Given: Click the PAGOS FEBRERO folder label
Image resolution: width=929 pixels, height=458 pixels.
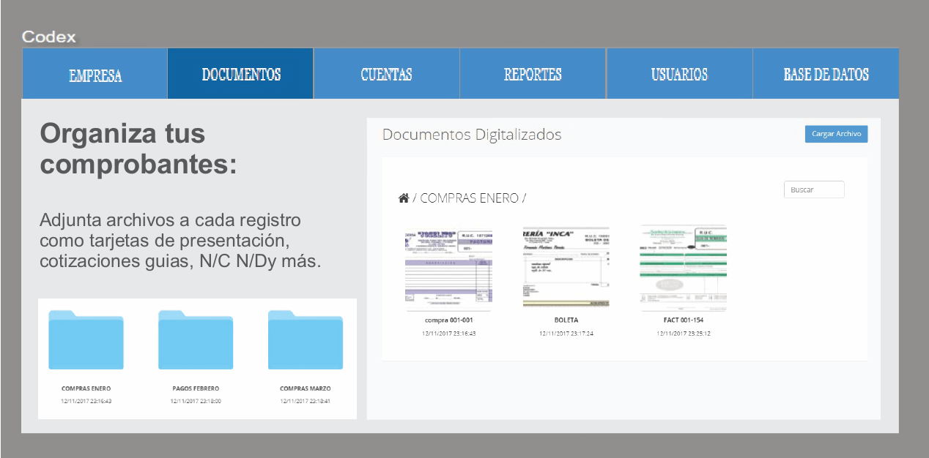Looking at the screenshot, I should click(196, 388).
